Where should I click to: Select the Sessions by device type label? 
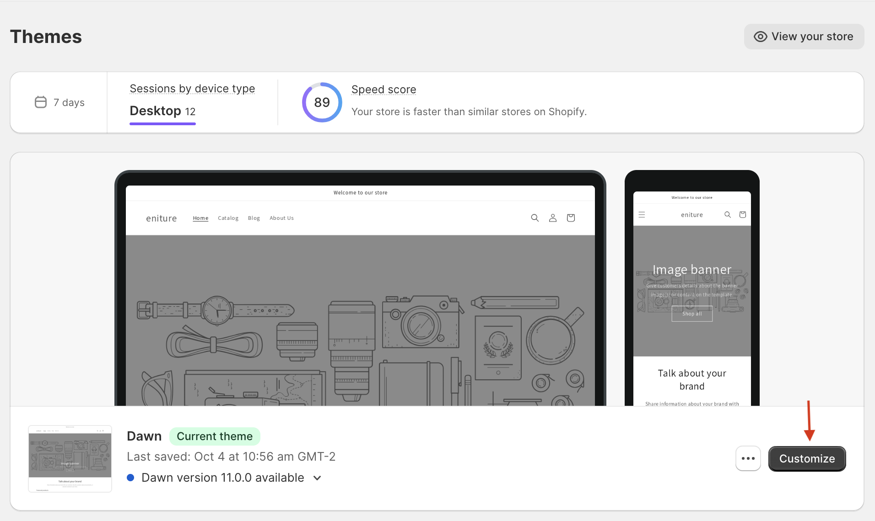[192, 89]
